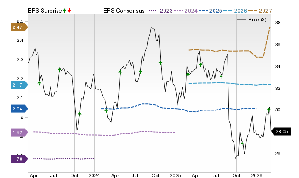The height and width of the screenshot is (178, 299).
Task: Click the gold 2027 consensus dashed line
Action: [229, 51]
